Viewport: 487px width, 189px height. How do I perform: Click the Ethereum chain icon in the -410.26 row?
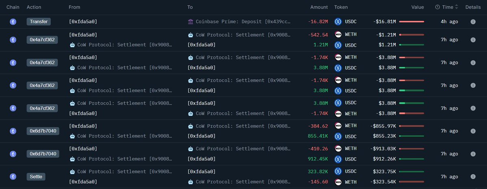tap(13, 154)
